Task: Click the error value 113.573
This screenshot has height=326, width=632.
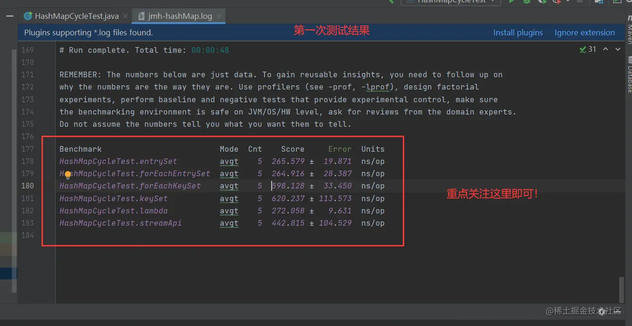Action: [x=335, y=198]
